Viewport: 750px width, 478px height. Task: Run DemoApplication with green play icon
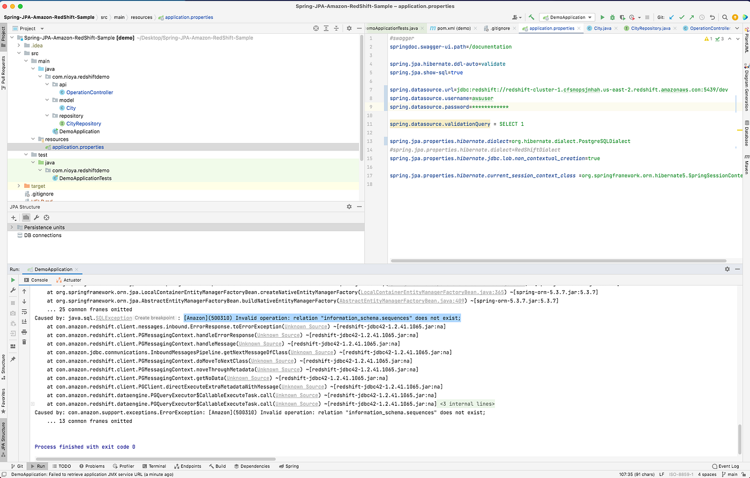tap(602, 17)
